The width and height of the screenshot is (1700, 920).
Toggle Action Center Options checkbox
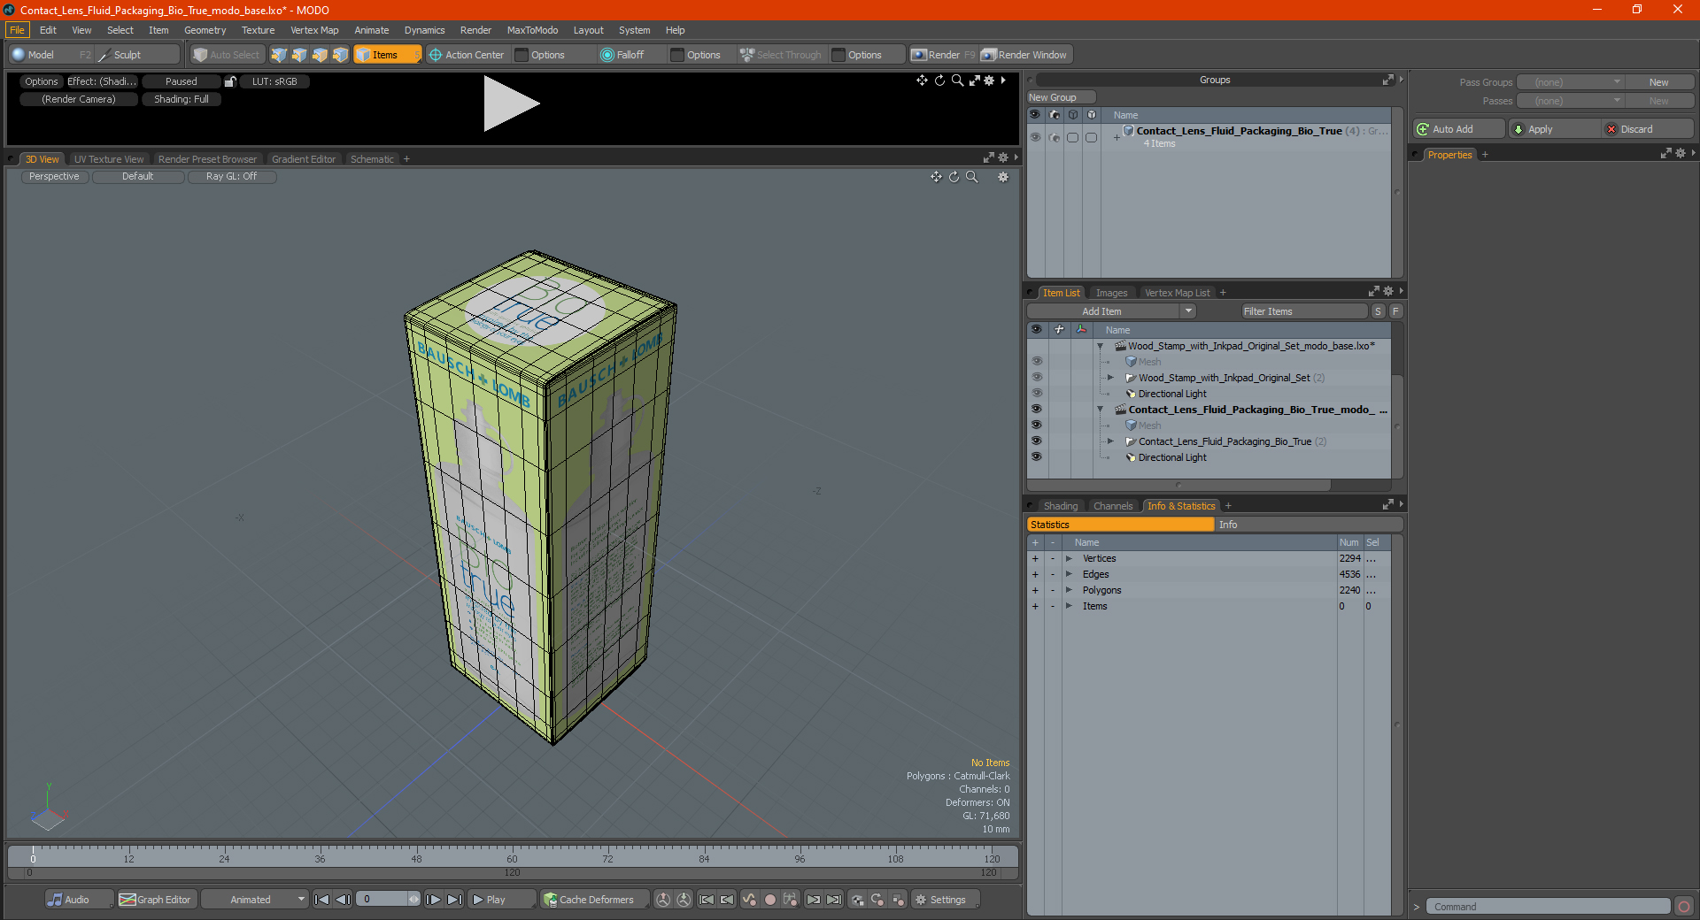click(x=522, y=55)
